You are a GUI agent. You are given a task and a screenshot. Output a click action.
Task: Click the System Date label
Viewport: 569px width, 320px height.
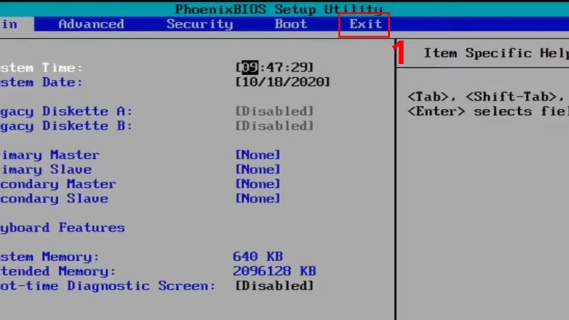41,82
